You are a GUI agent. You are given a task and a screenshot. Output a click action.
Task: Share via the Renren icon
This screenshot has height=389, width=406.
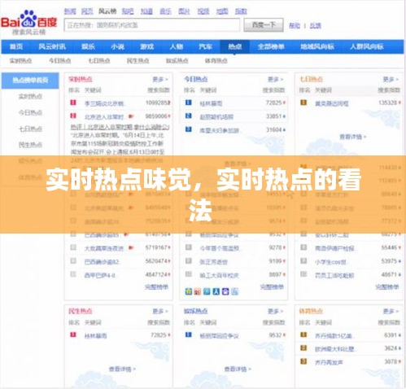tap(216, 291)
